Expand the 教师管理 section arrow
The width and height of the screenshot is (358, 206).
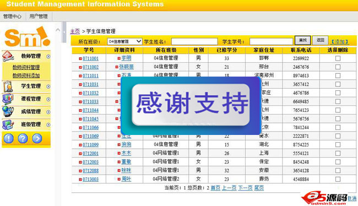pos(48,56)
